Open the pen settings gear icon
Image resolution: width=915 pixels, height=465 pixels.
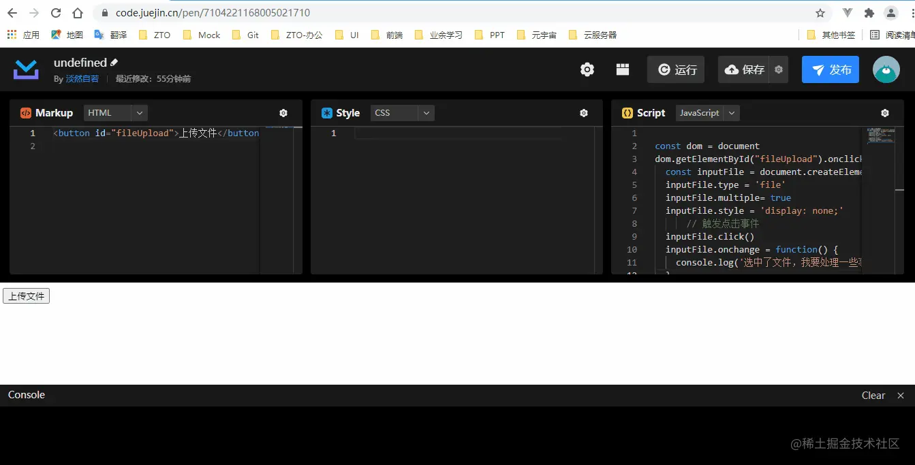tap(587, 69)
